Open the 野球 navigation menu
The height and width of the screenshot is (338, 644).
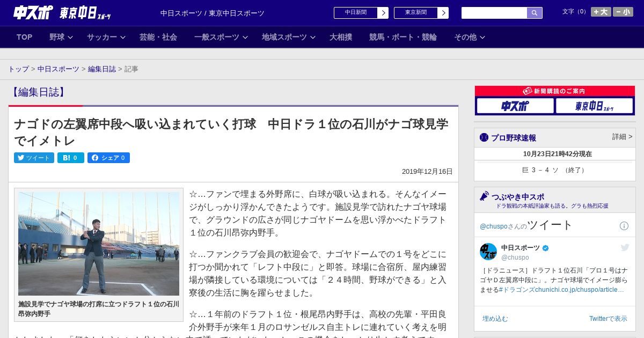pyautogui.click(x=57, y=37)
